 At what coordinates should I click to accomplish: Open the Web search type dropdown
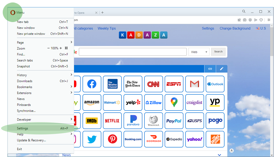pyautogui.click(x=199, y=52)
